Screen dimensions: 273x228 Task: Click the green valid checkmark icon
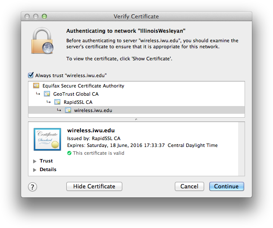tap(69, 153)
